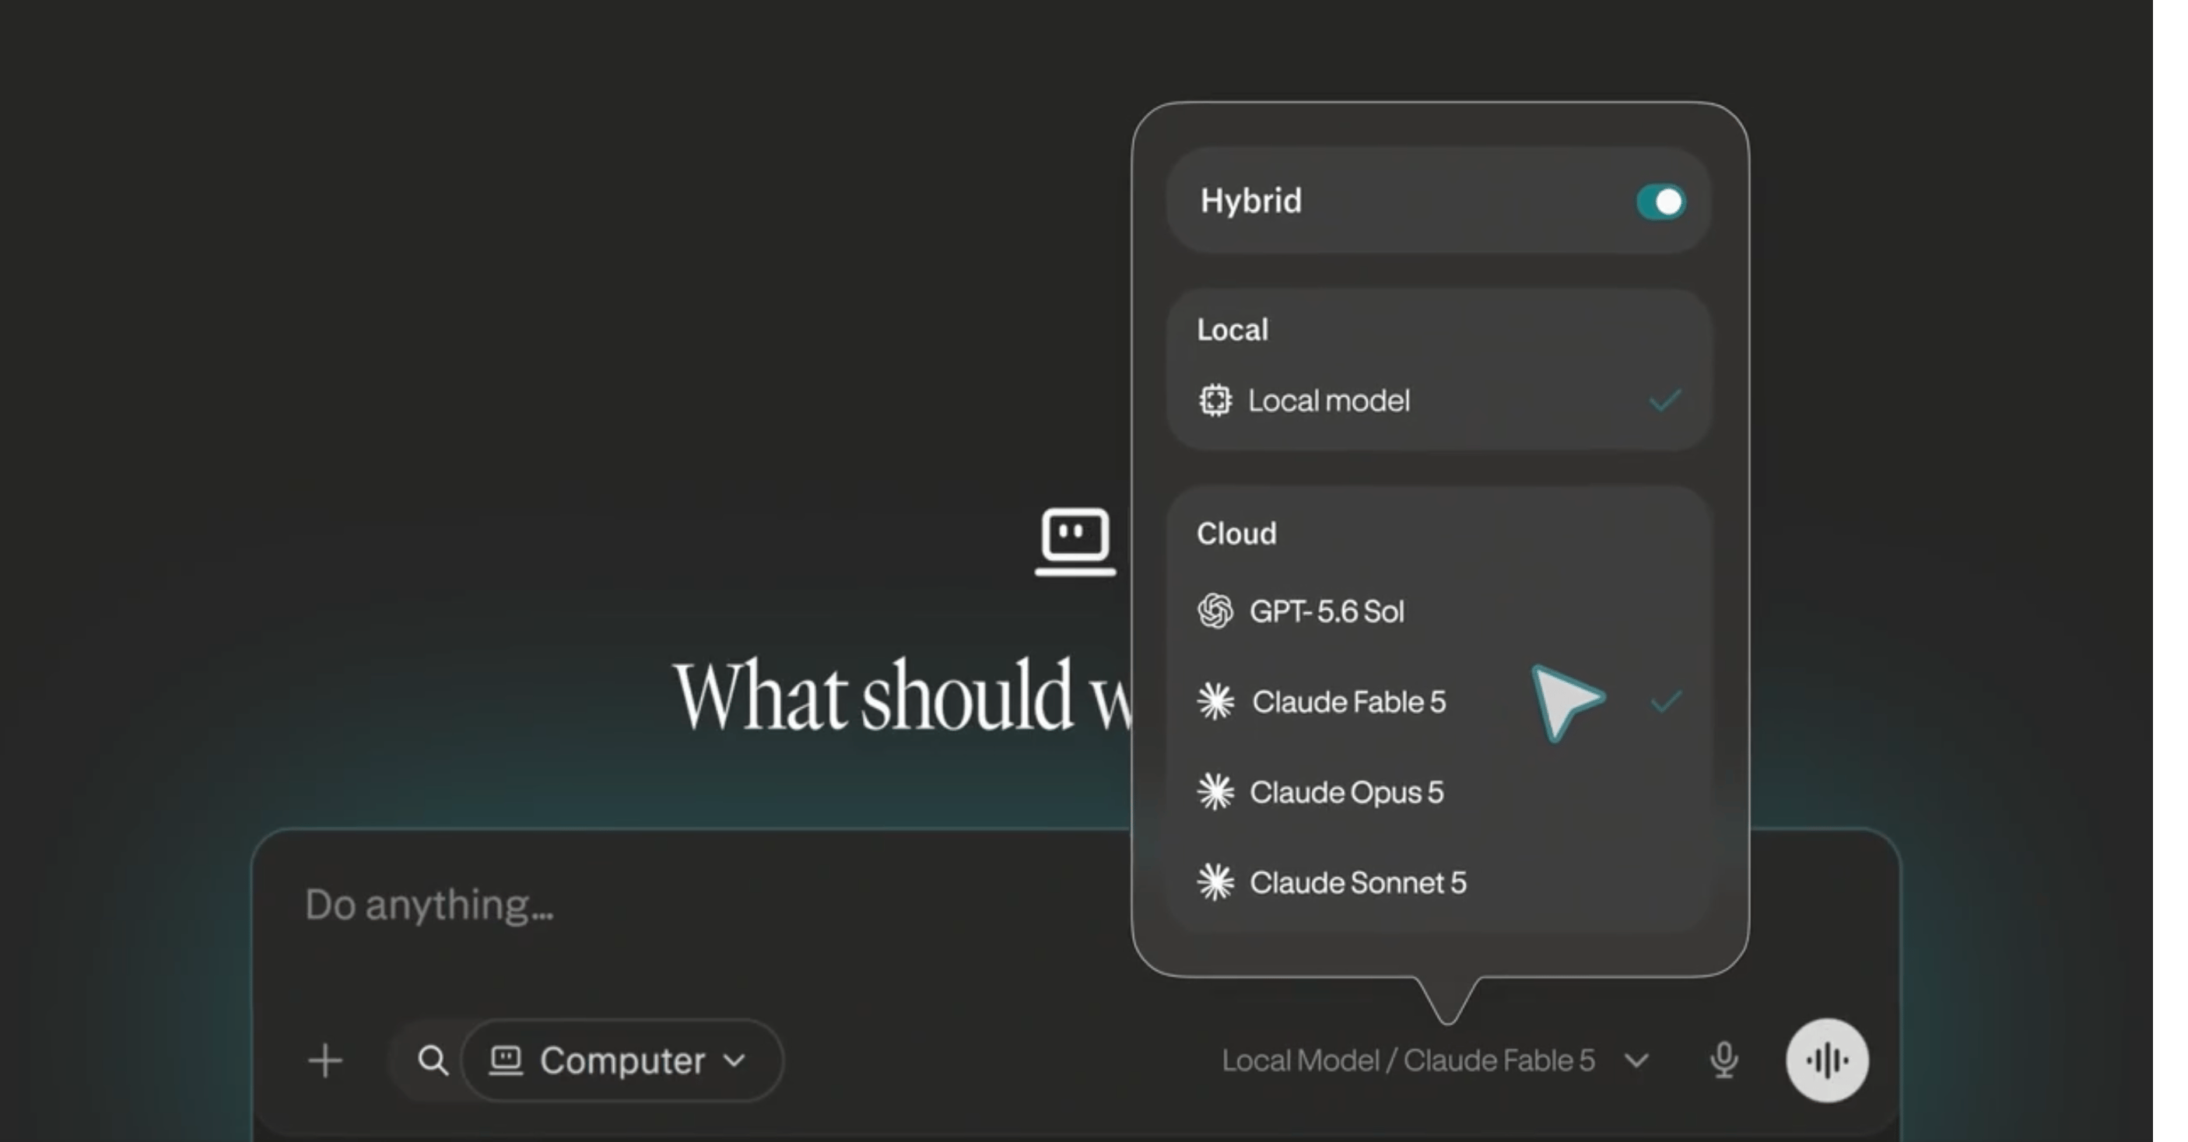Pick Claude Opus 5 from the Cloud list
This screenshot has height=1142, width=2188.
(x=1438, y=792)
